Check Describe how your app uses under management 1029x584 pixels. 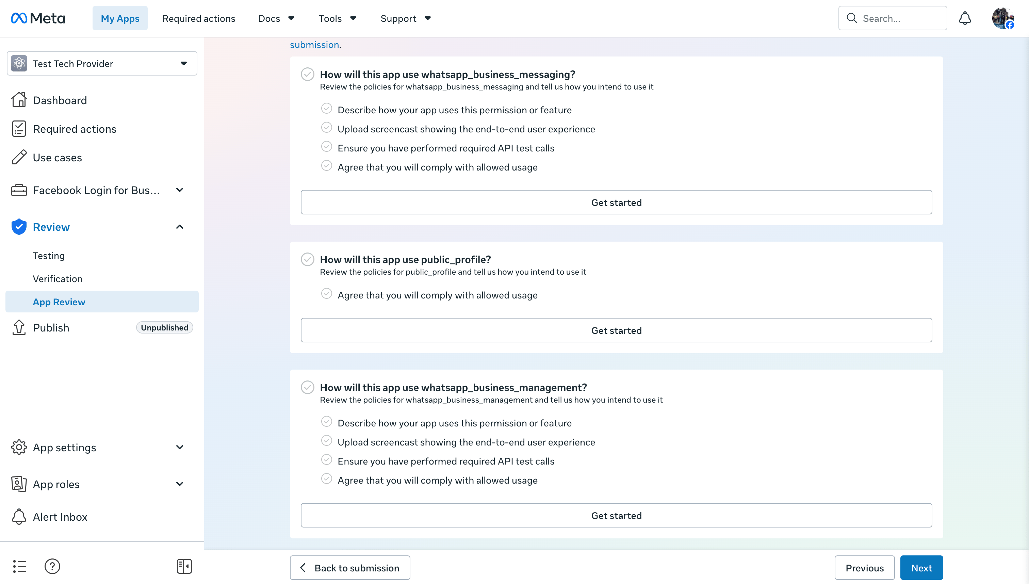coord(327,422)
